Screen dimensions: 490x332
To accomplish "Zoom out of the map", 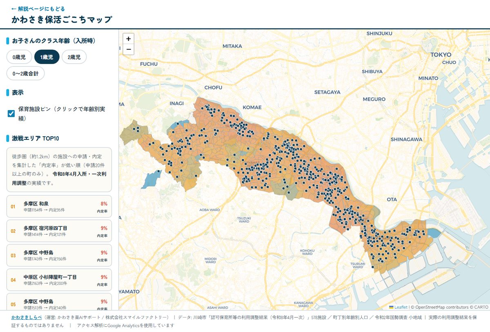I will tap(128, 49).
